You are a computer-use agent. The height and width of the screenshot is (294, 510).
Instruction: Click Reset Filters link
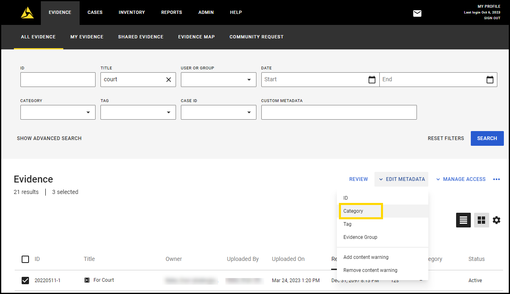(x=445, y=138)
